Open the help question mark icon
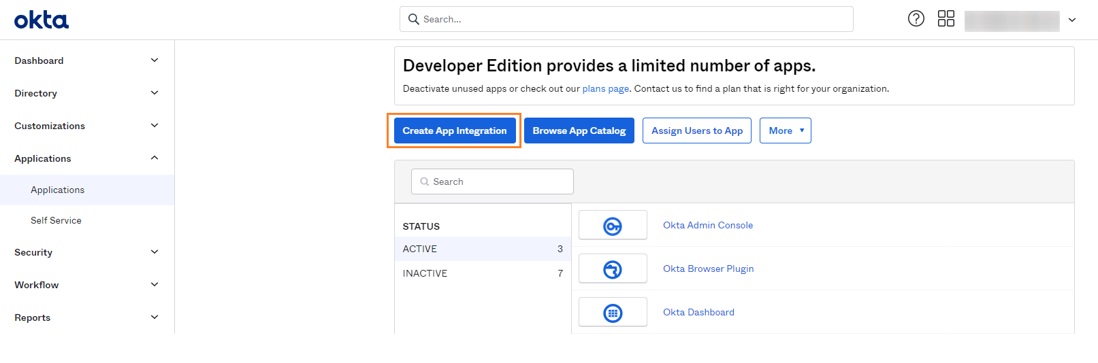 916,18
